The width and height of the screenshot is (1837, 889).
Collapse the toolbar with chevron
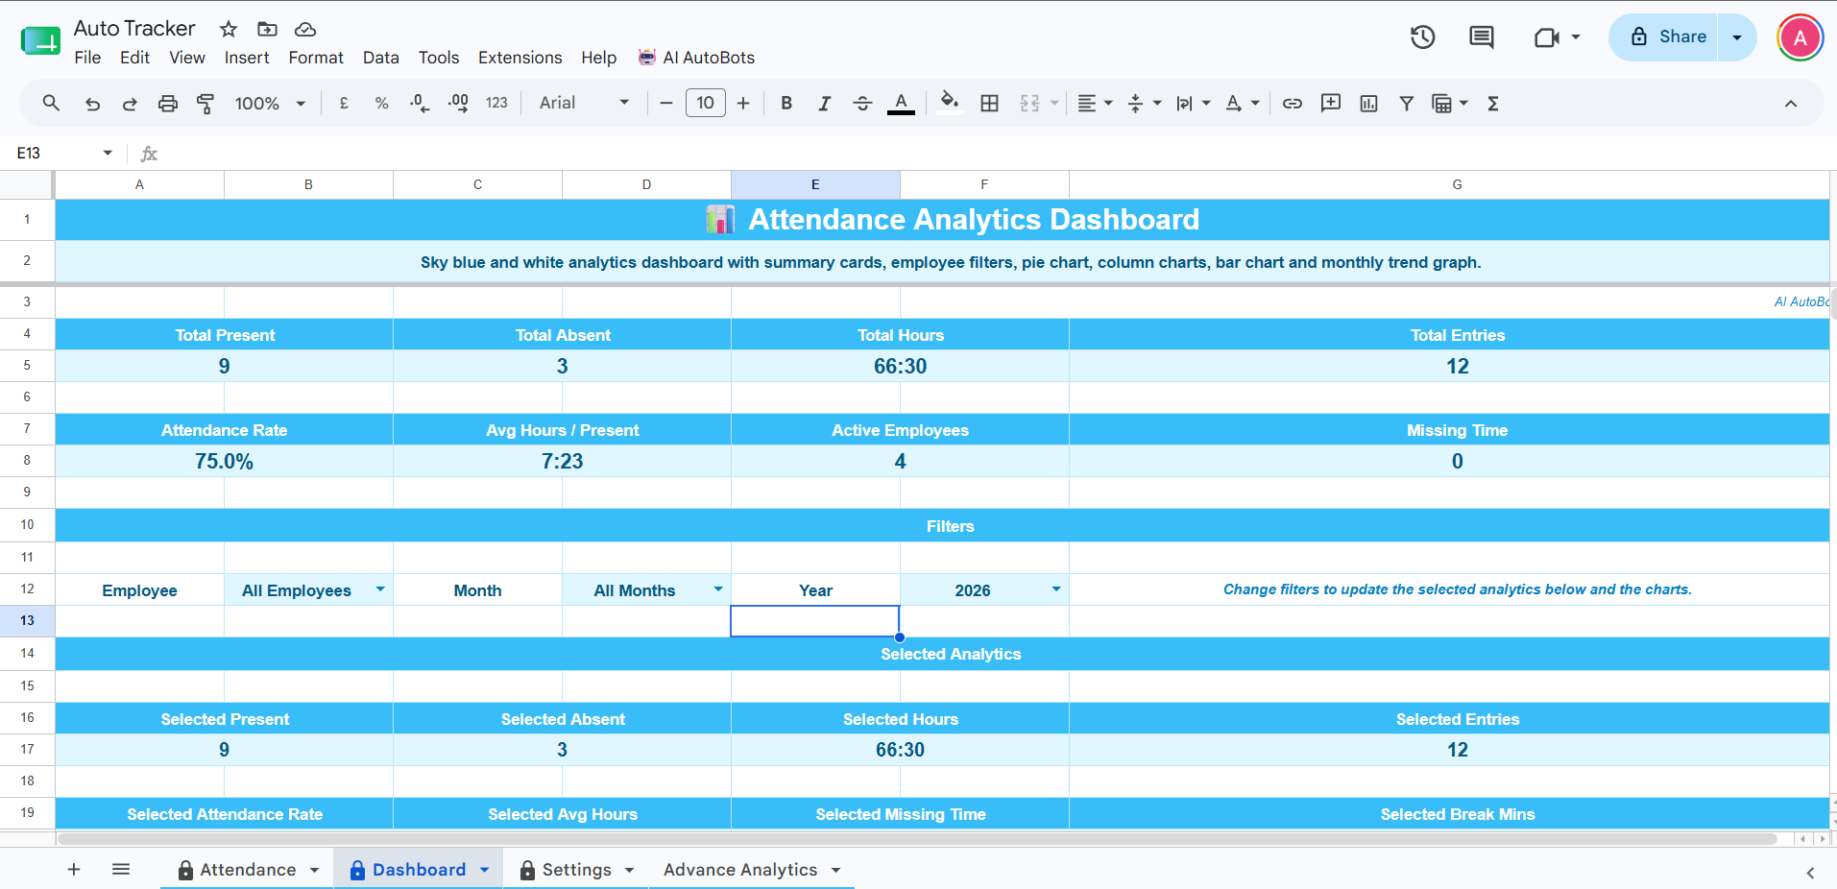coord(1791,103)
